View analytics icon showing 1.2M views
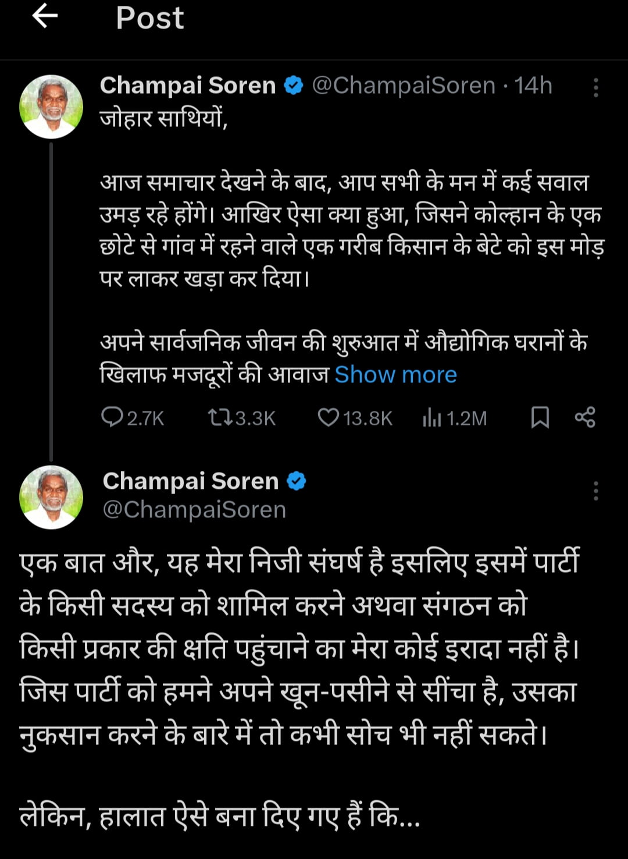Viewport: 628px width, 859px height. pyautogui.click(x=432, y=417)
